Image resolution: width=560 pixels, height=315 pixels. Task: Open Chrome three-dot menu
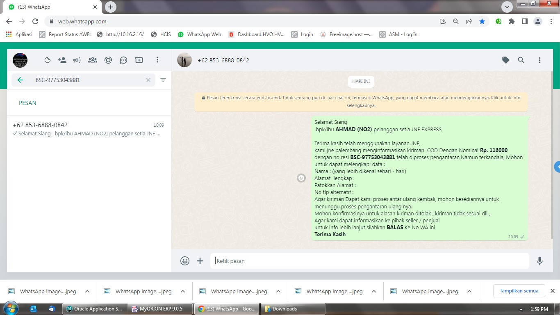point(551,21)
